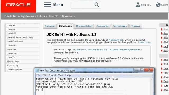Open Java TV sidebar item
The image size is (169, 95).
pyautogui.click(x=23, y=58)
